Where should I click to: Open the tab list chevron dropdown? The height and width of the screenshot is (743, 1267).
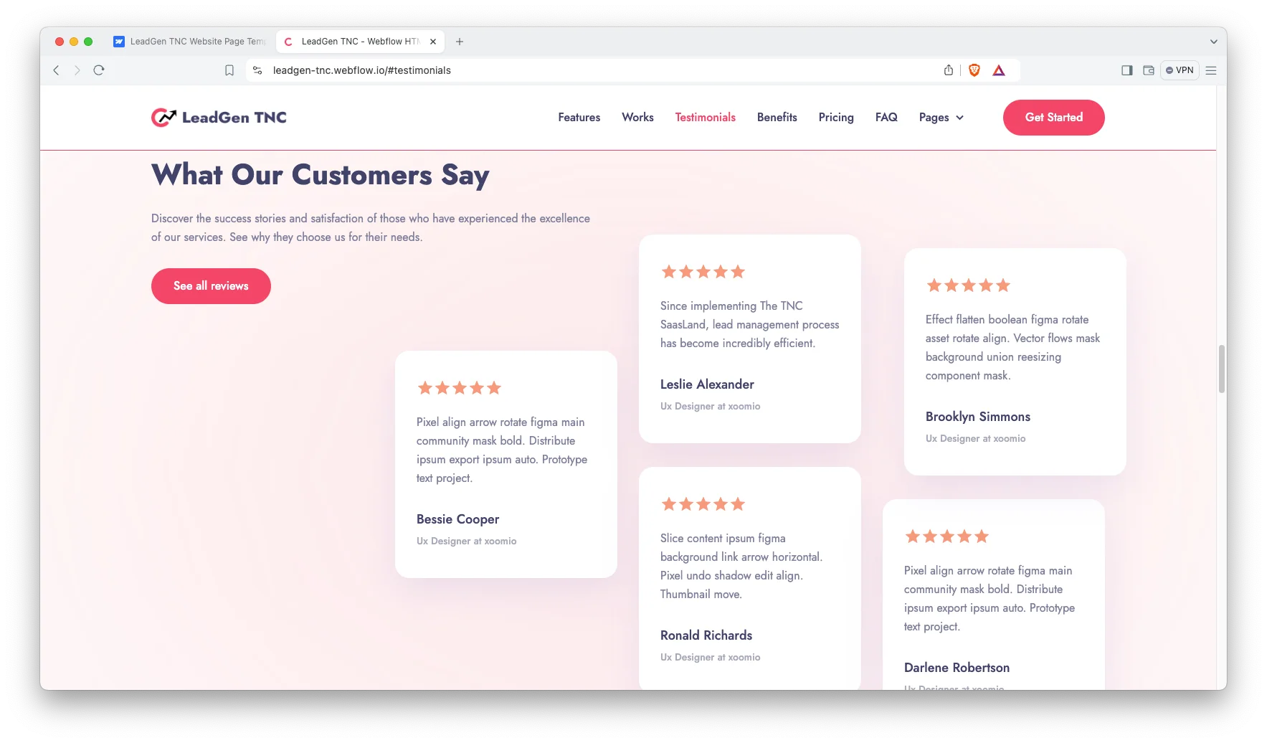1213,42
